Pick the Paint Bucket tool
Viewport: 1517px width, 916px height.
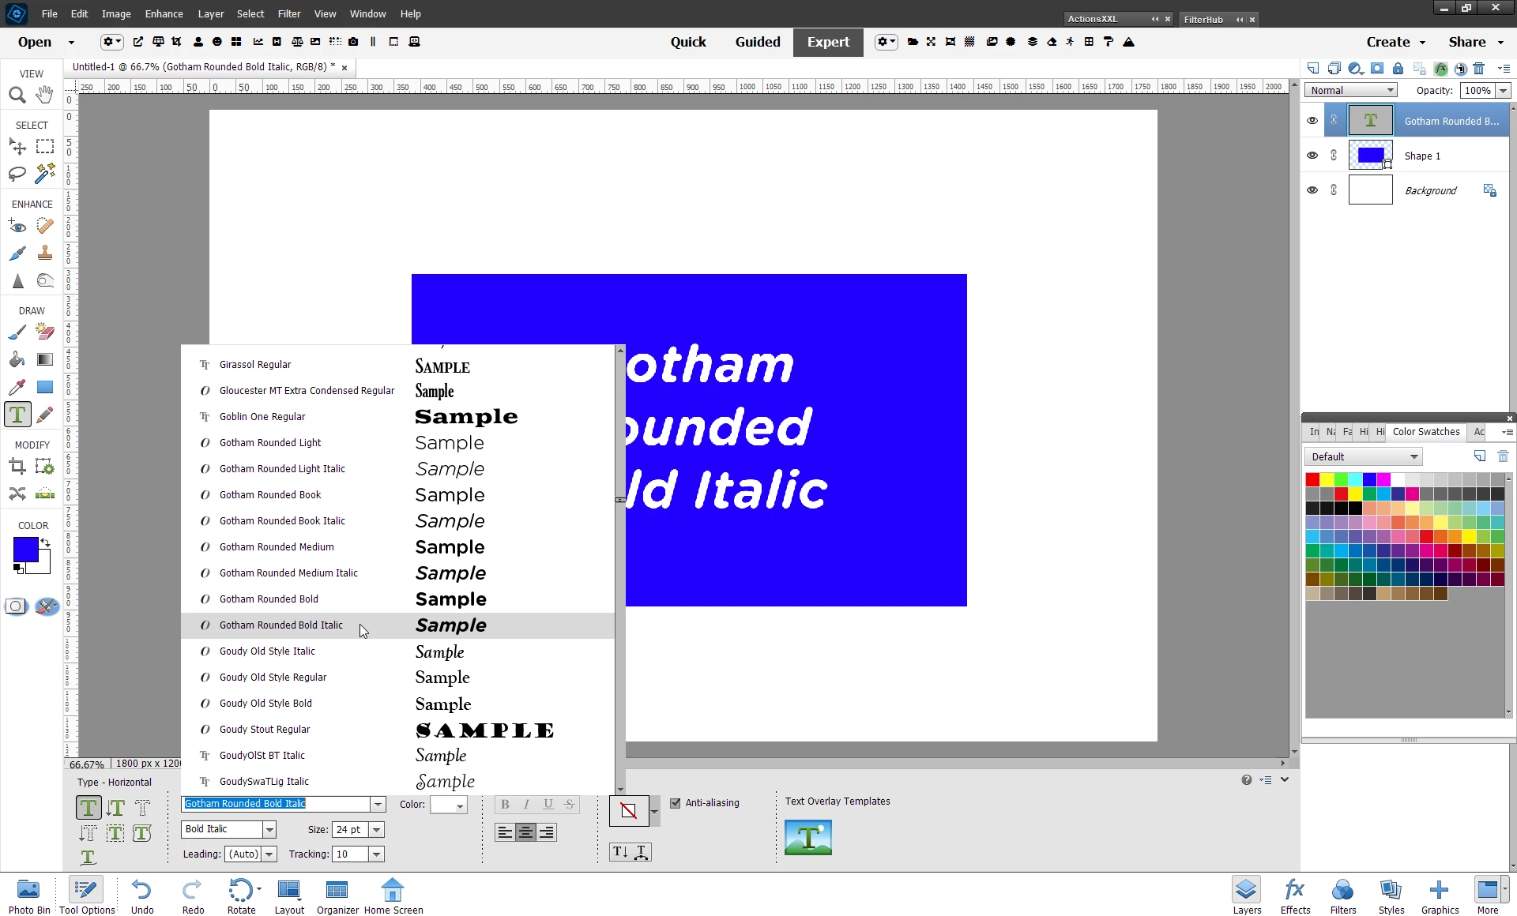[17, 360]
